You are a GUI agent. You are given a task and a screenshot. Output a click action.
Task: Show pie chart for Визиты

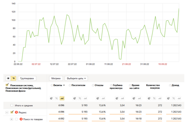51,98
